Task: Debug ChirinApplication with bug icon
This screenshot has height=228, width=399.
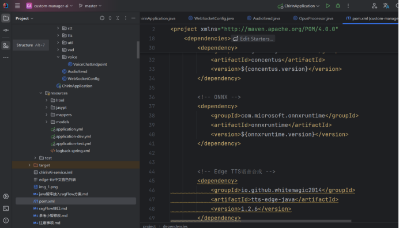Action: coord(338,6)
